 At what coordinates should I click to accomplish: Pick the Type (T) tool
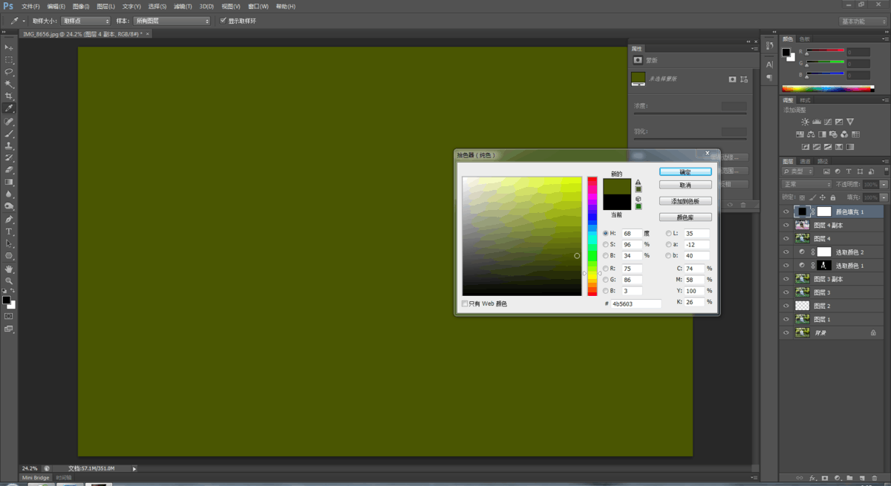[x=9, y=231]
